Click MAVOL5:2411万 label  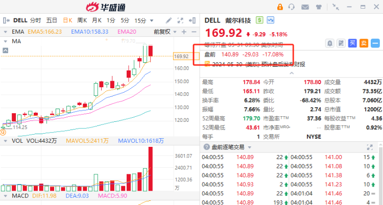click(x=87, y=141)
